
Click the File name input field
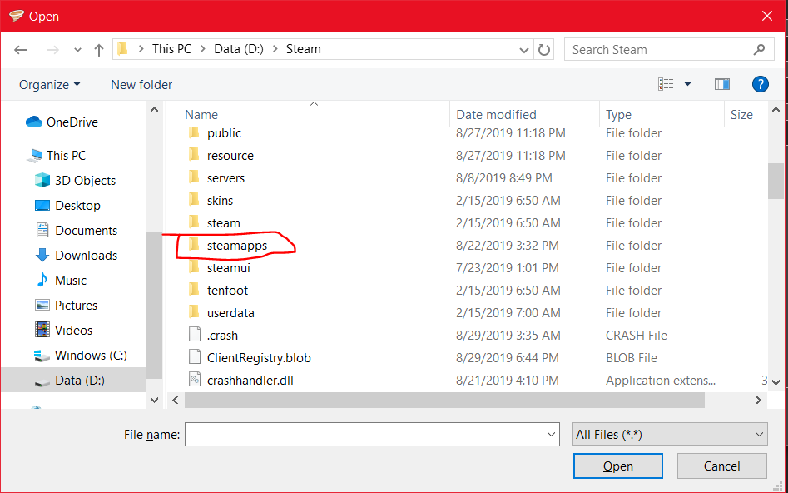[x=372, y=434]
